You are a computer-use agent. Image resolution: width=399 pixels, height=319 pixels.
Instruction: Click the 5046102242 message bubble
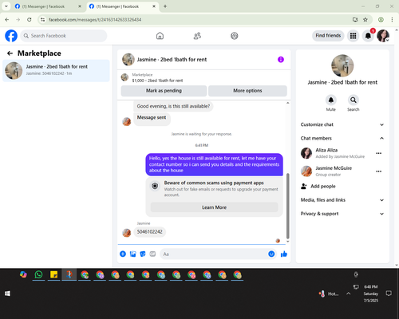150,232
